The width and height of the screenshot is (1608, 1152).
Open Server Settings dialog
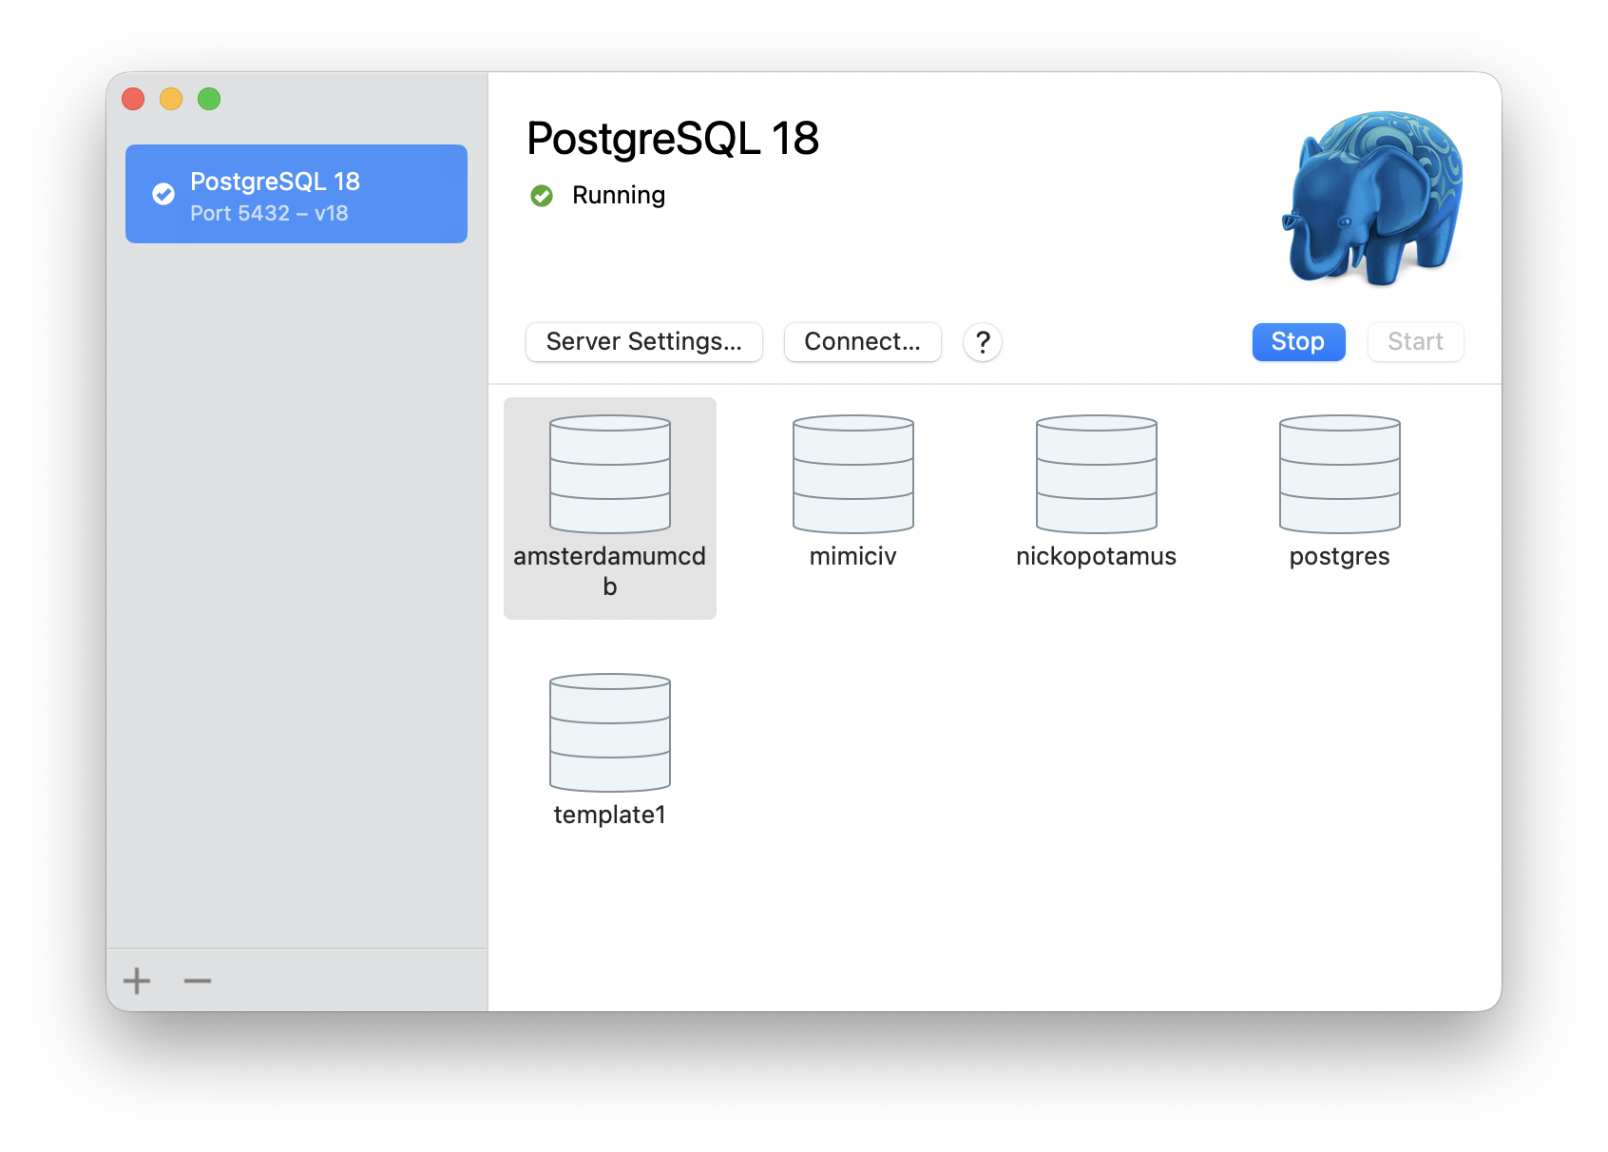(643, 342)
